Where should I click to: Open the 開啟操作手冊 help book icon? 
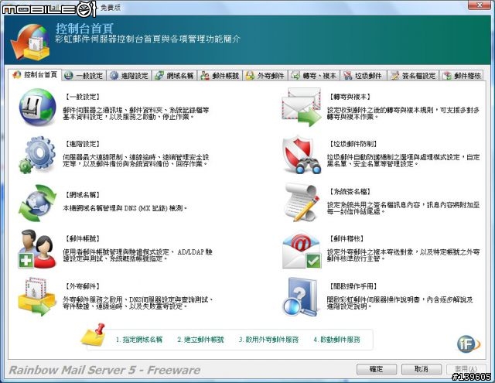coord(300,297)
